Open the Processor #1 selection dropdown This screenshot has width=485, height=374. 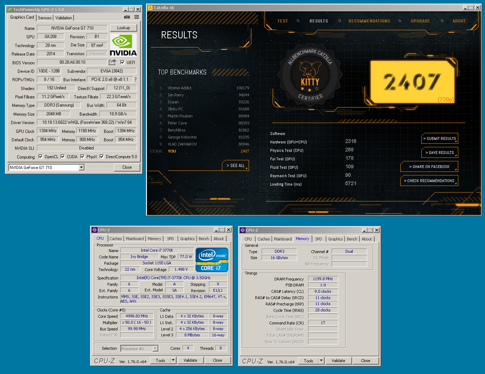139,349
